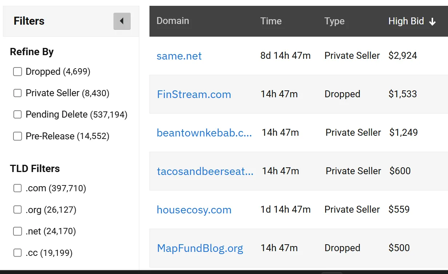The width and height of the screenshot is (448, 274).
Task: Collapse the Filters panel with arrow button
Action: (x=122, y=21)
